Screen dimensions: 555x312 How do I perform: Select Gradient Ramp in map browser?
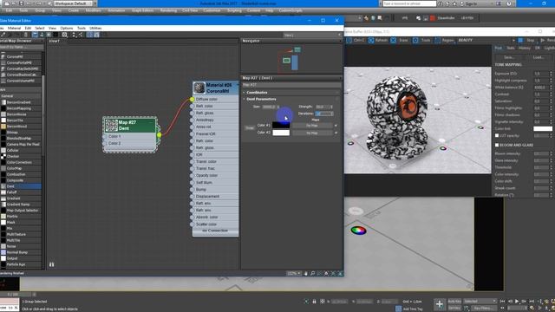18,205
